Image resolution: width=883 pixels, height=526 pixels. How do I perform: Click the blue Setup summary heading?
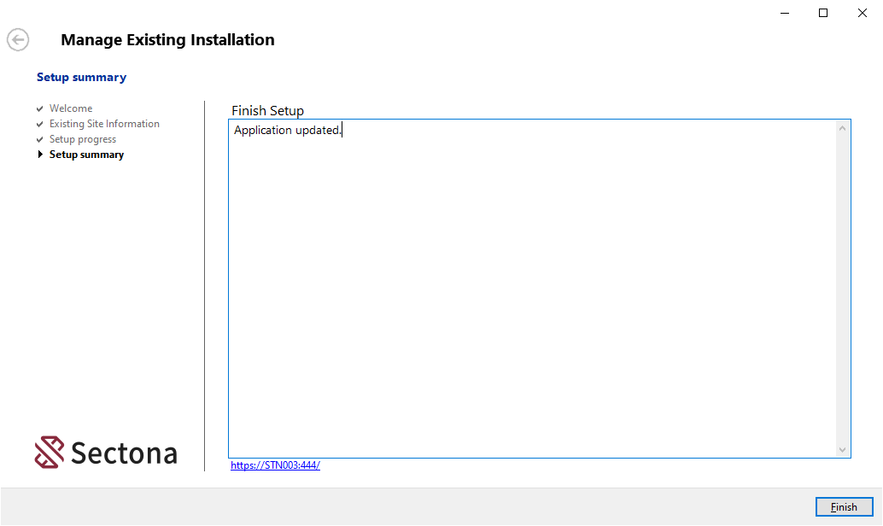coord(81,77)
